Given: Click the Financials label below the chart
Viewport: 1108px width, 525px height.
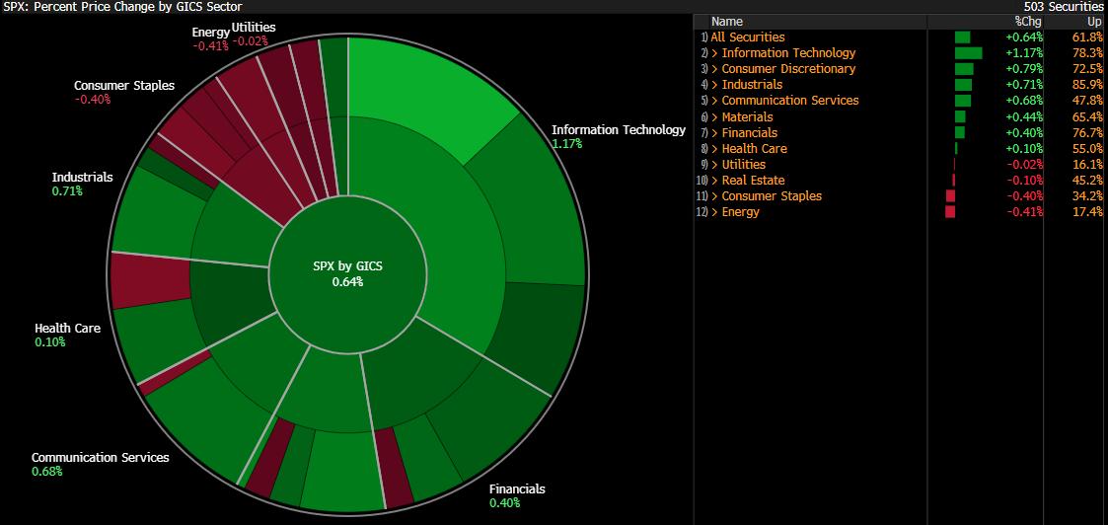Looking at the screenshot, I should click(517, 489).
